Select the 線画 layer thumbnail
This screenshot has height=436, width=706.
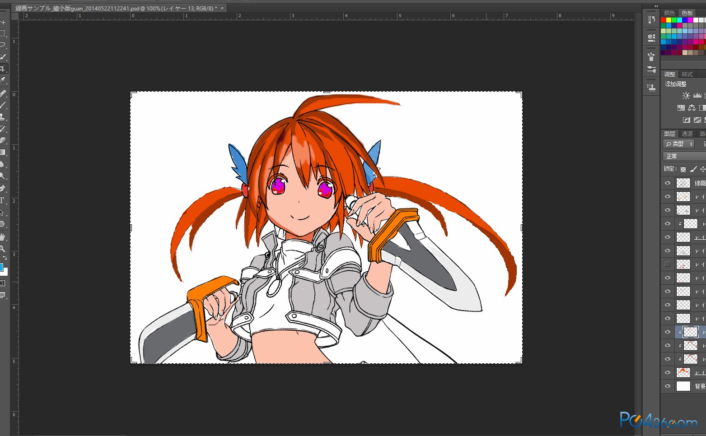(683, 183)
